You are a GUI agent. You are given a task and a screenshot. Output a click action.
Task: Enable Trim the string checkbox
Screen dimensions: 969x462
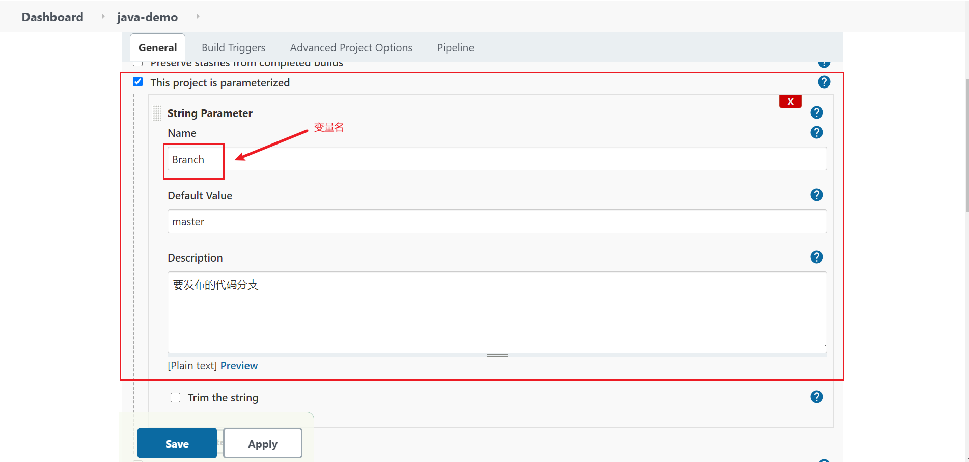[175, 397]
